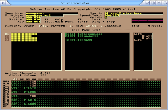Select pattern channel header 03
Viewport: 168px width, 110px height.
click(x=28, y=79)
